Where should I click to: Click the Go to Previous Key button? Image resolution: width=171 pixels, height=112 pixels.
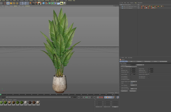82,97
